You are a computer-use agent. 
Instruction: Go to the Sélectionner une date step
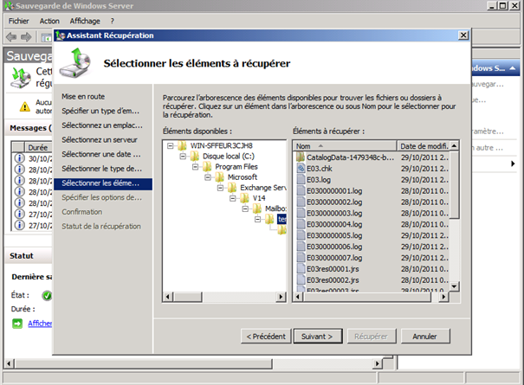tap(101, 154)
